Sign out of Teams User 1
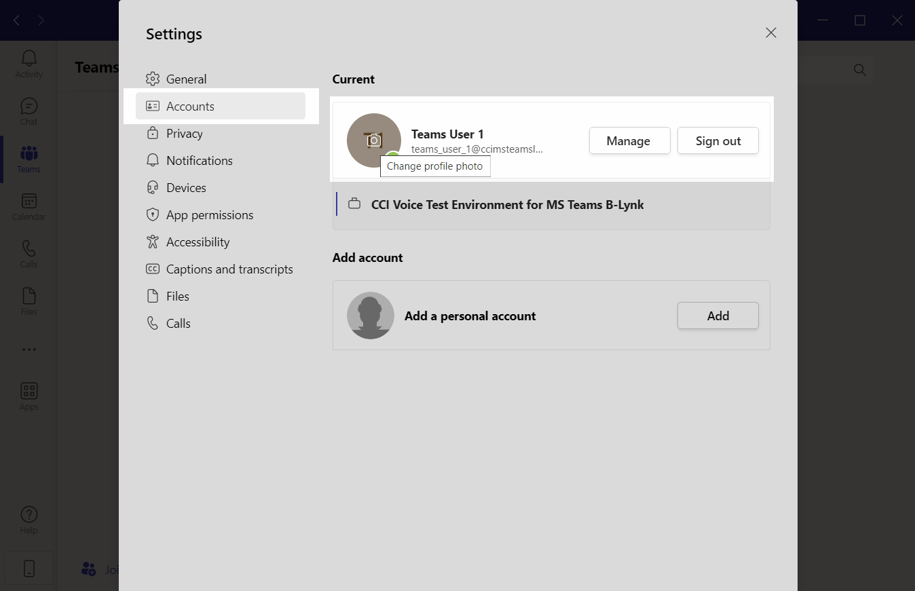Screen dimensions: 915x591 point(717,140)
